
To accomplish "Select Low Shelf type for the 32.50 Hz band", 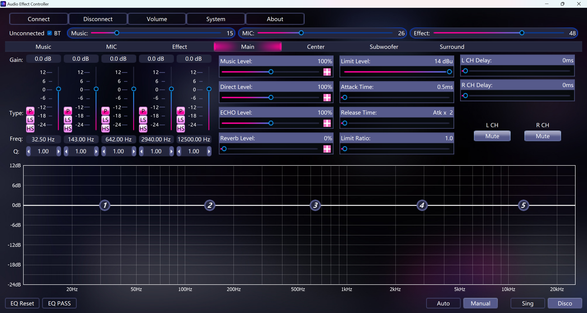I will (30, 120).
